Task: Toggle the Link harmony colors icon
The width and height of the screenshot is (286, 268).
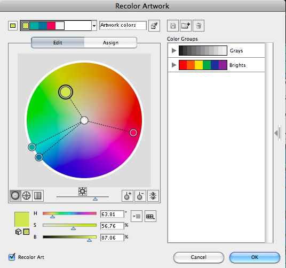Action: pos(153,196)
